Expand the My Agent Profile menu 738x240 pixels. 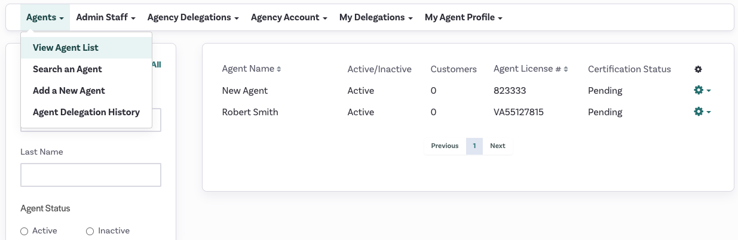(x=463, y=17)
